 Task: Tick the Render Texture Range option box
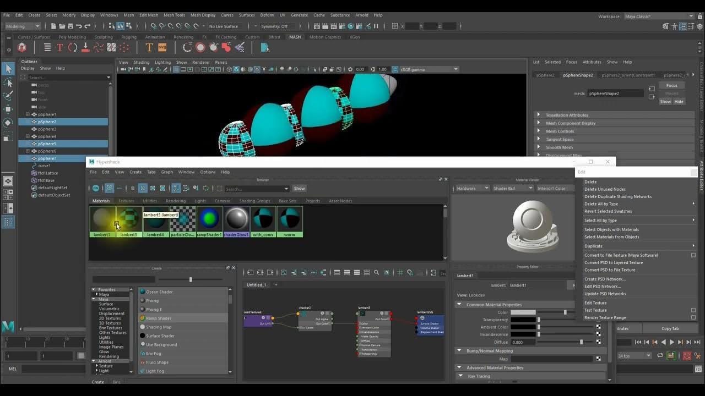coord(693,317)
